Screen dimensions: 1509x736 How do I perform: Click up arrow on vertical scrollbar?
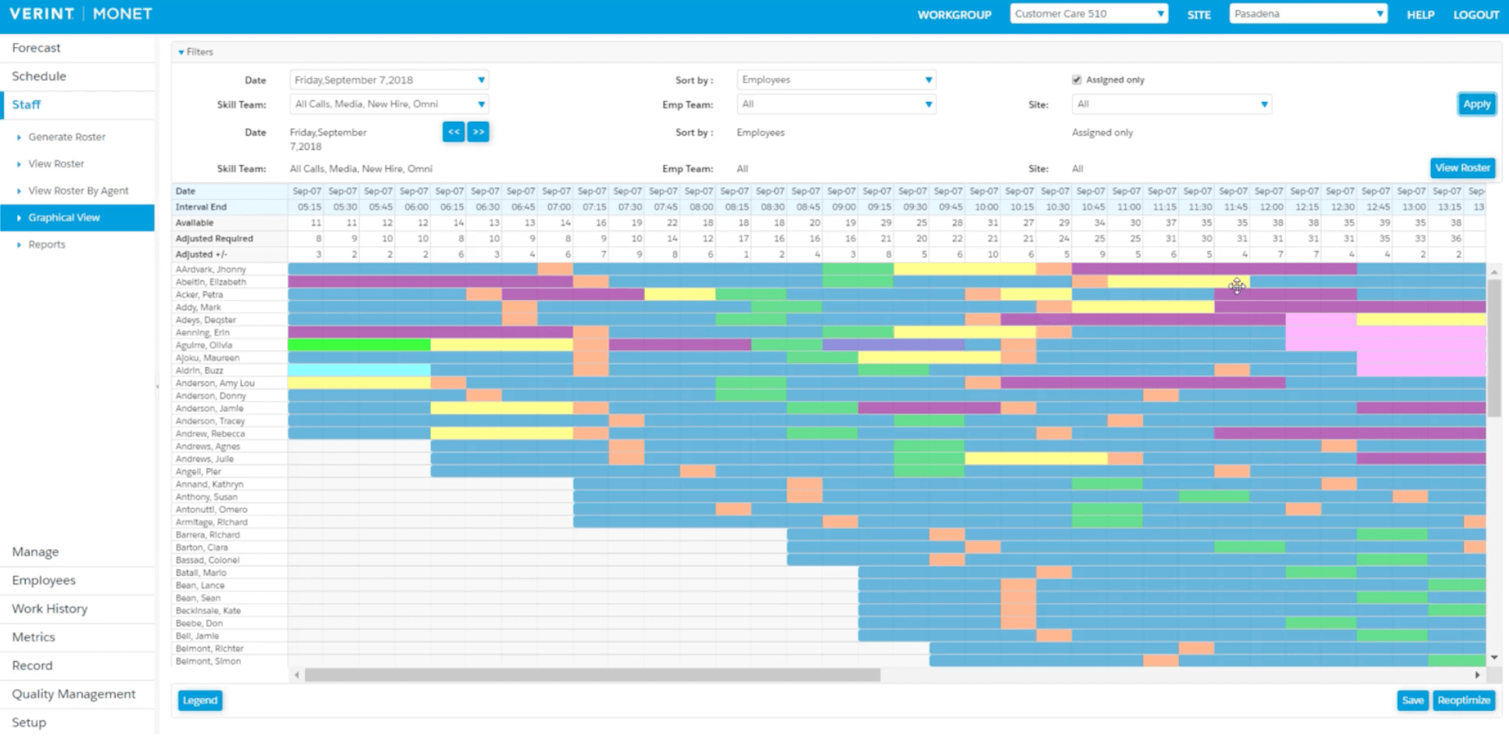coord(1494,272)
